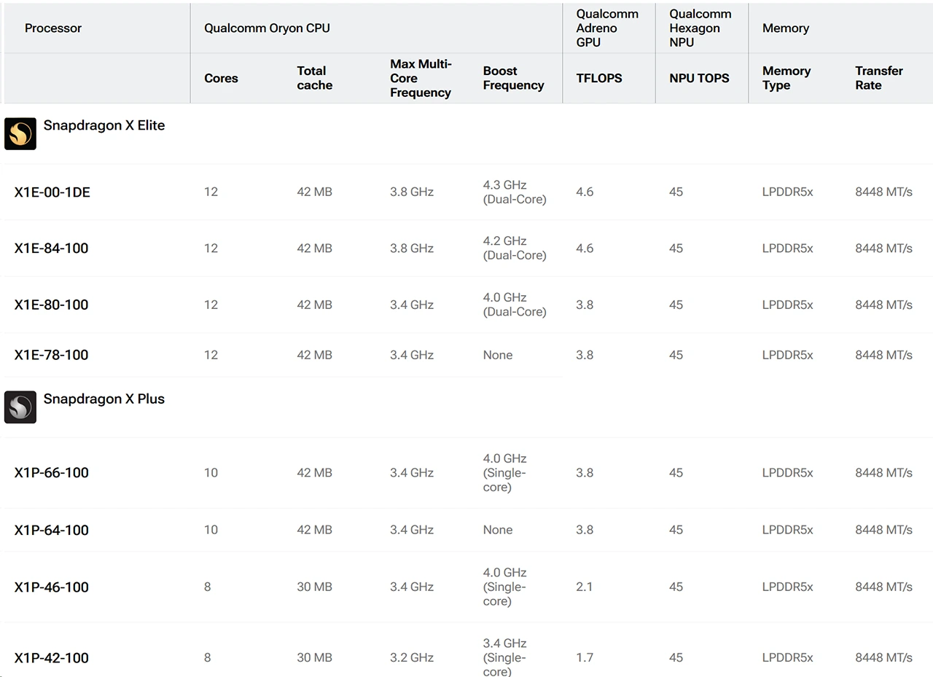Image resolution: width=933 pixels, height=677 pixels.
Task: Click the Total cache column header
Action: click(x=314, y=78)
